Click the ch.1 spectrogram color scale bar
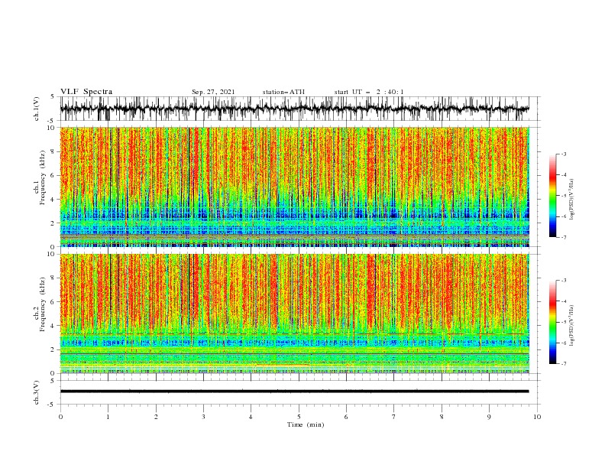This screenshot has height=468, width=605. [x=552, y=196]
